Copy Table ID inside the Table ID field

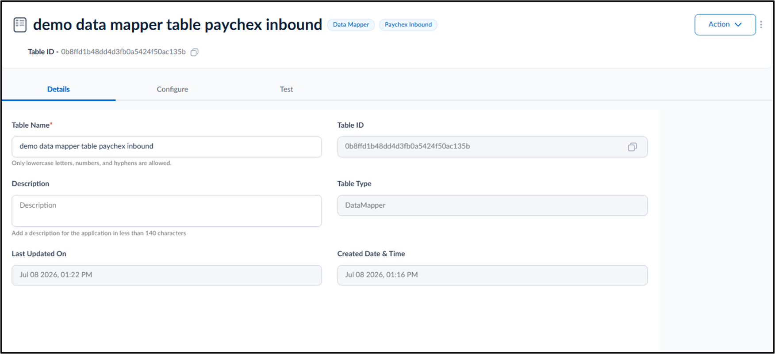(632, 147)
